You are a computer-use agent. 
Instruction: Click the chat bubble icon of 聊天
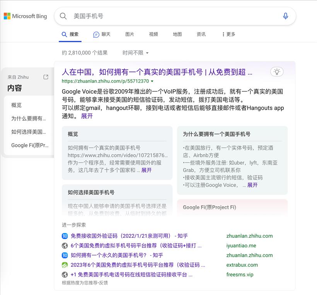(x=96, y=34)
